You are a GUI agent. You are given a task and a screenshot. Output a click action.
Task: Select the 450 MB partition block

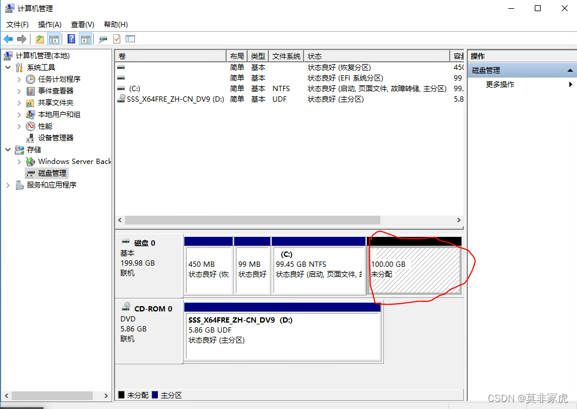(x=208, y=266)
